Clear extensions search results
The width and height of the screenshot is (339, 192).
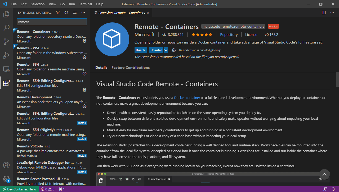click(75, 13)
